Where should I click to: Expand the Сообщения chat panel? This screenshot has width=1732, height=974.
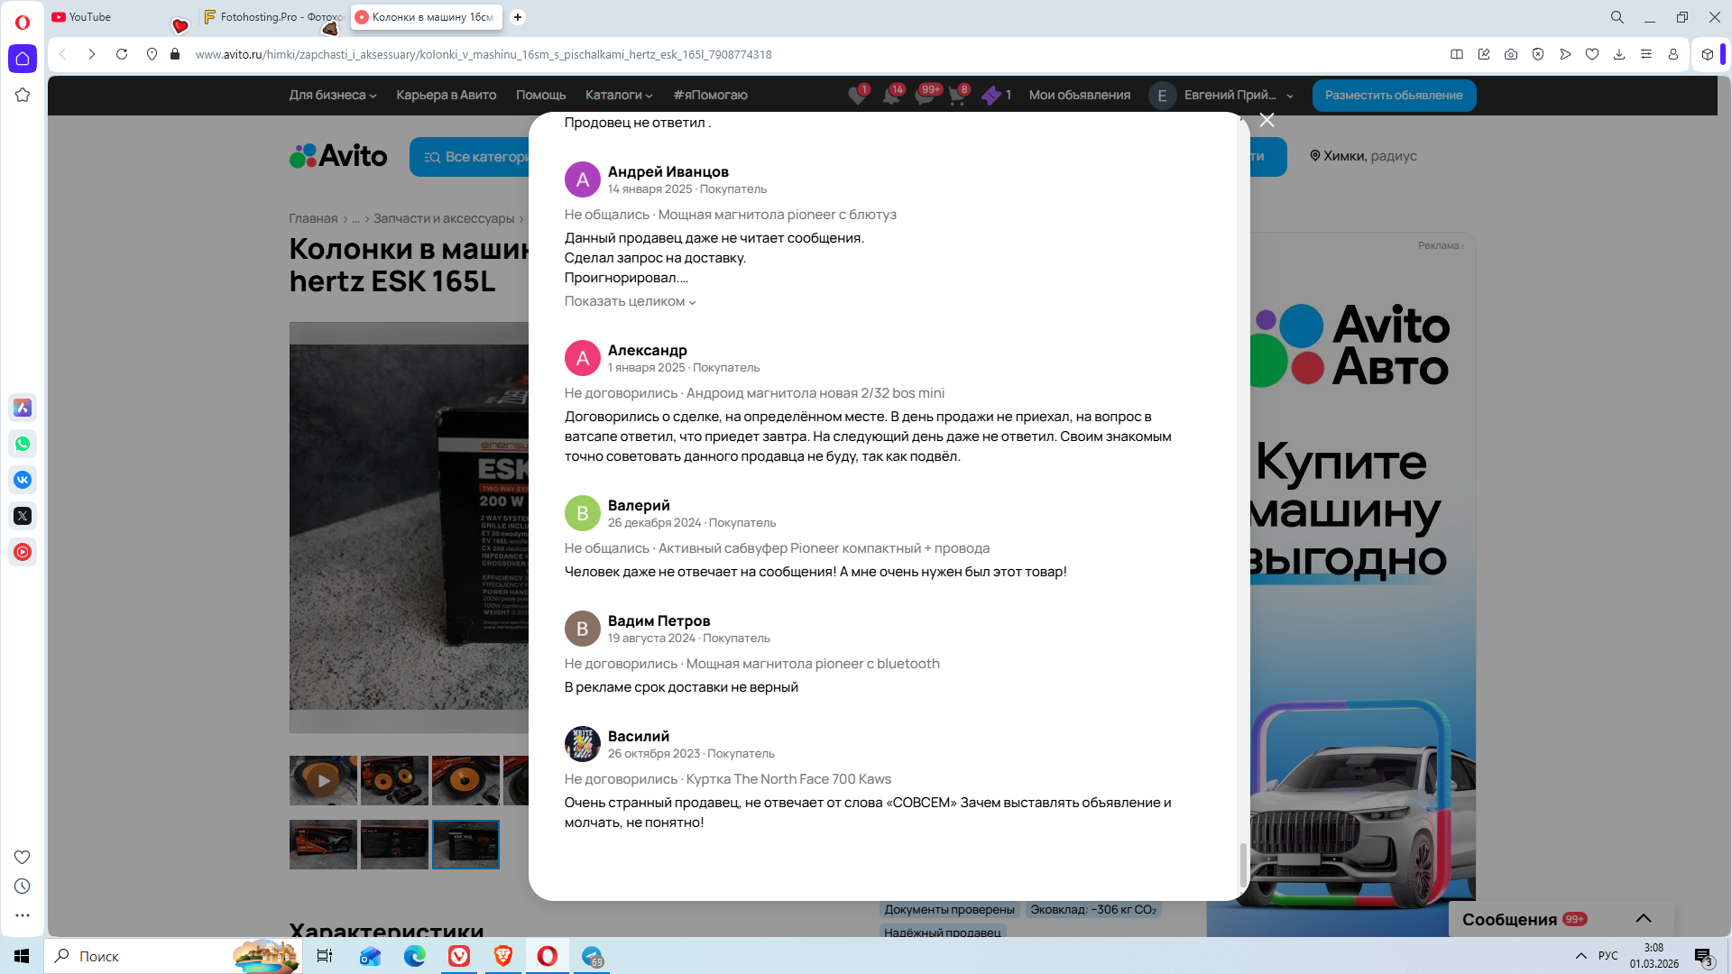coord(1643,919)
